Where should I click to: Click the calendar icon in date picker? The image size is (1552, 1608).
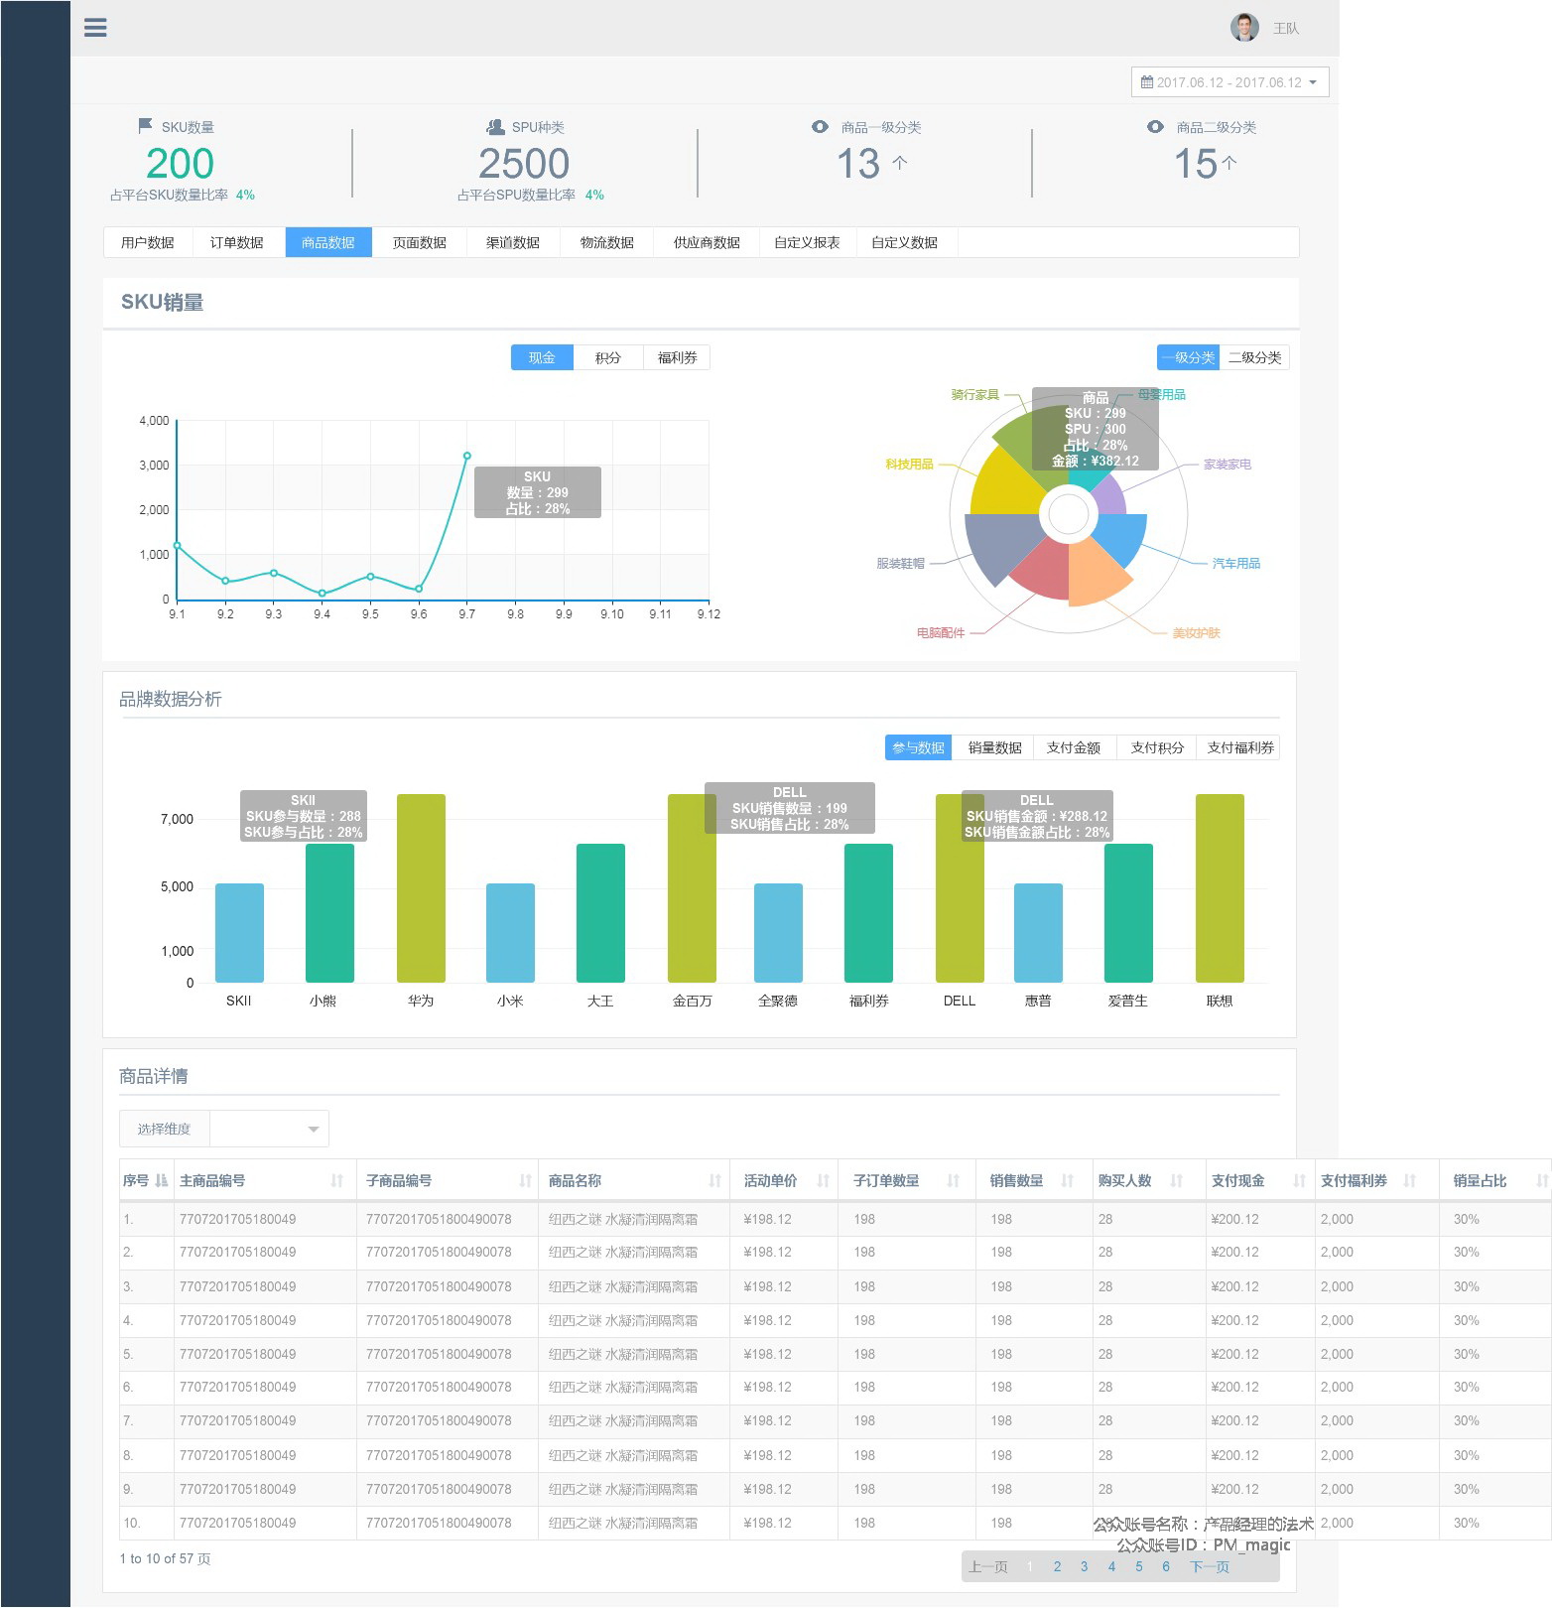point(1146,82)
